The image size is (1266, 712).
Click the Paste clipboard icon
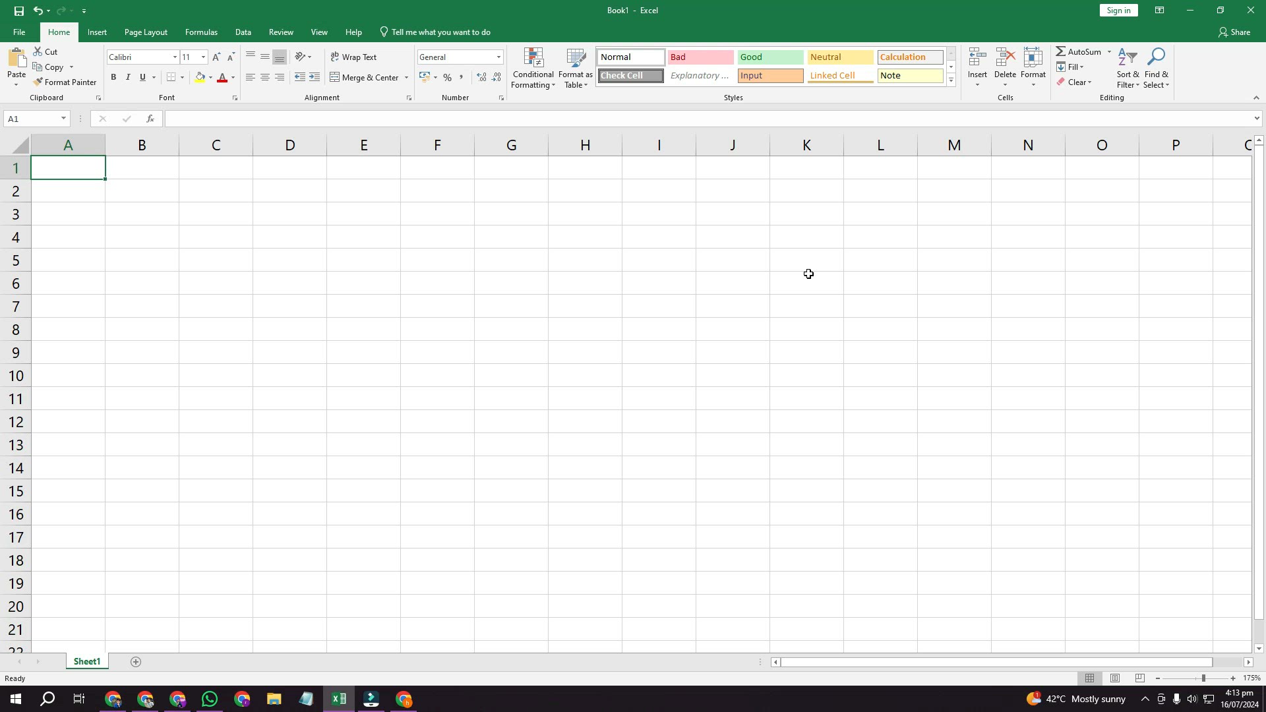16,58
